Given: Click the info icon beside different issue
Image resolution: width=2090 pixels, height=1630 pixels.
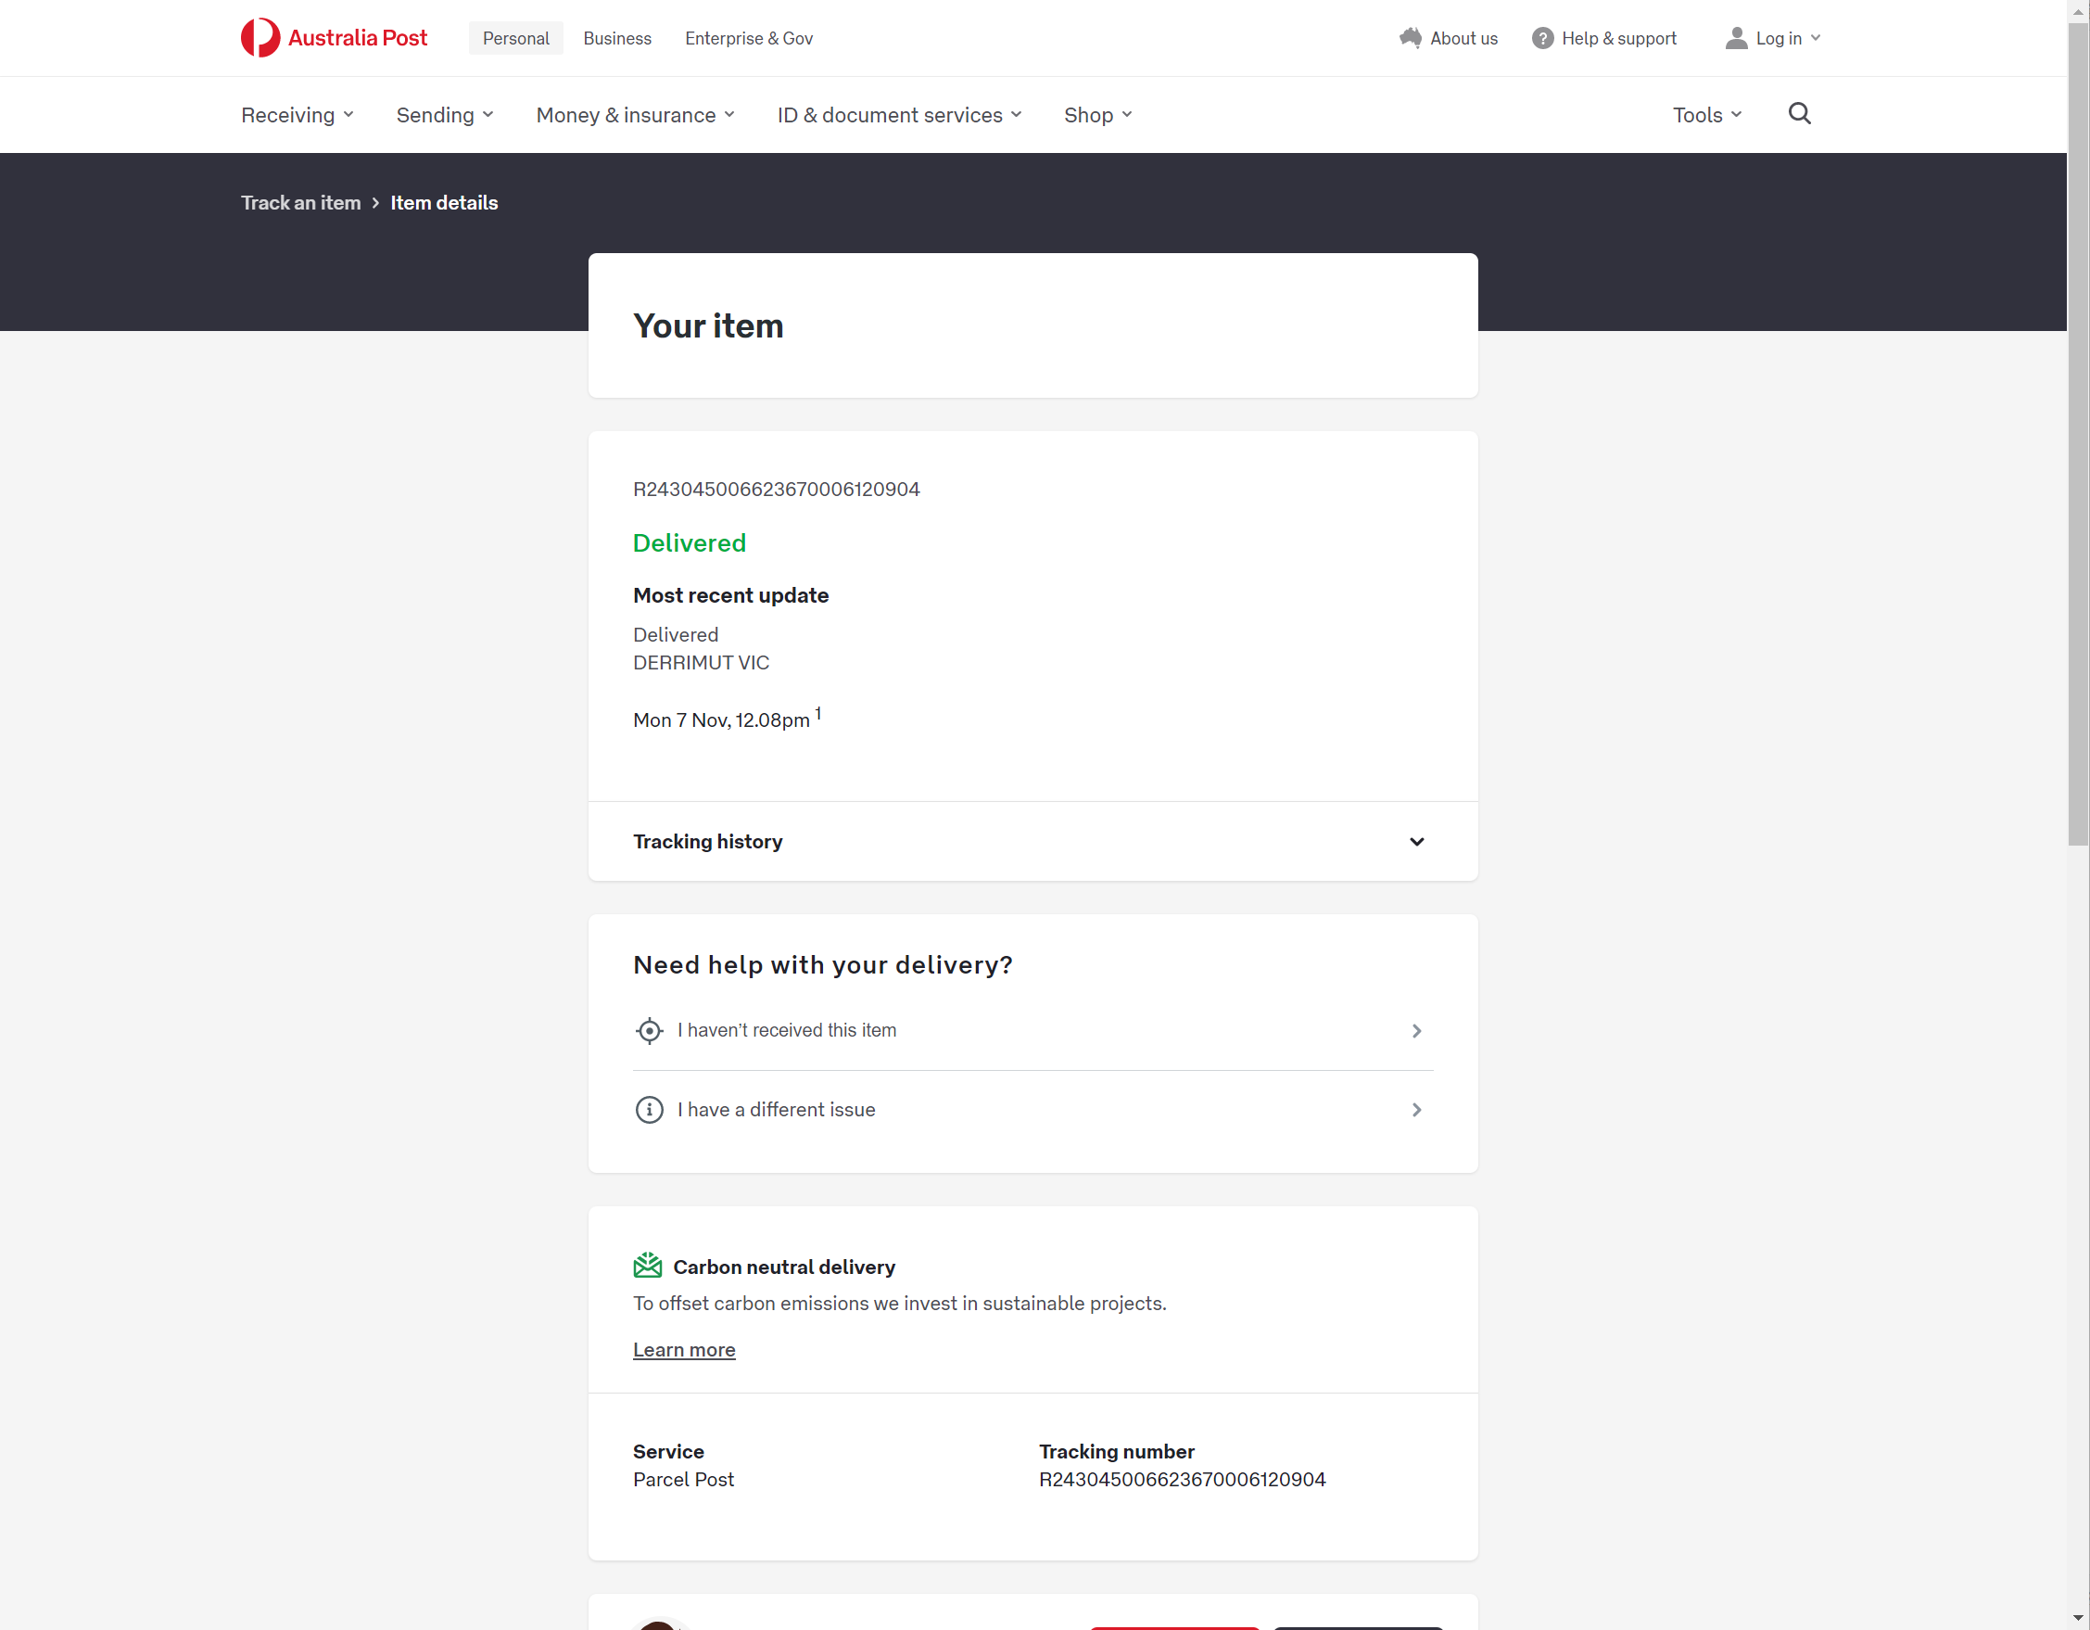Looking at the screenshot, I should (649, 1109).
